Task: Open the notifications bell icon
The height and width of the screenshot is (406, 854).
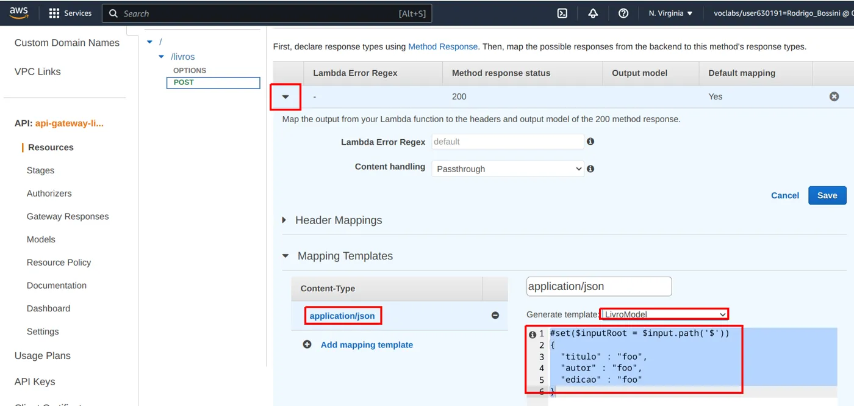Action: pyautogui.click(x=593, y=13)
